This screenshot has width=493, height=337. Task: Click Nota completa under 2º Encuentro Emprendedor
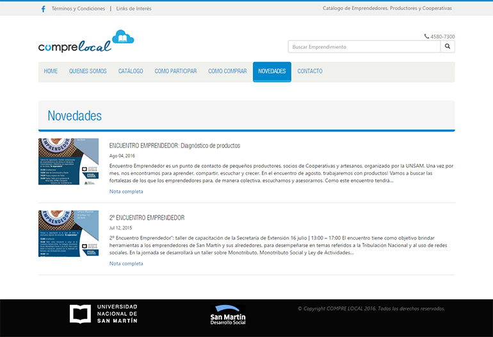pos(126,263)
